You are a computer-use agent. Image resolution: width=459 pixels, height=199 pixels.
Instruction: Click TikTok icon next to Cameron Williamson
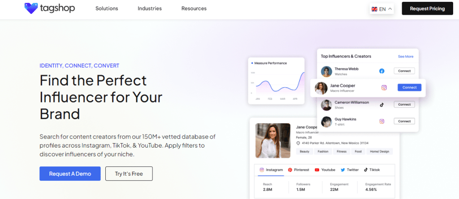click(x=382, y=105)
